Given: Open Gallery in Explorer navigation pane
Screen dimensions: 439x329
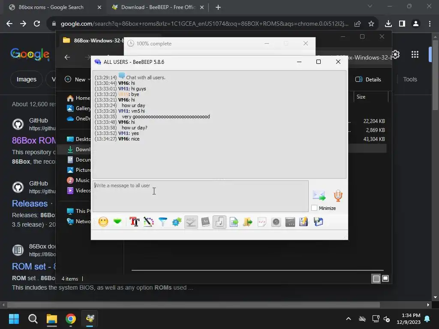Looking at the screenshot, I should [78, 108].
